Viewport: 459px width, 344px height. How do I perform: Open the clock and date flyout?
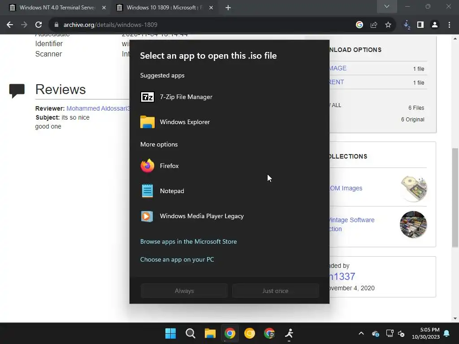[x=426, y=333]
